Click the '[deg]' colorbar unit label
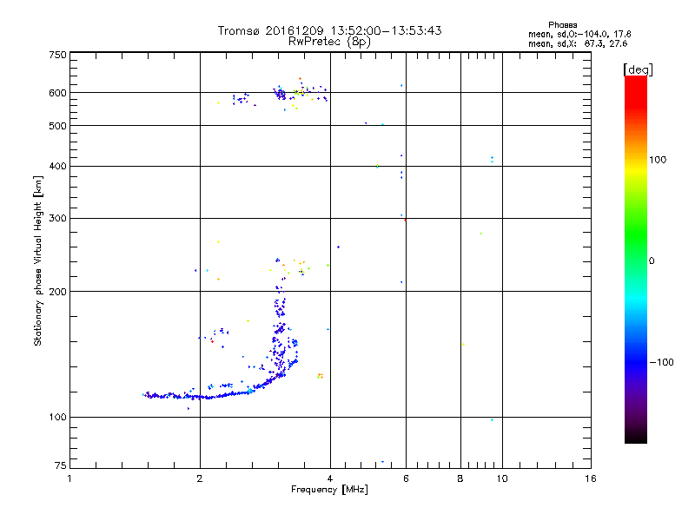The width and height of the screenshot is (695, 521). click(x=638, y=69)
